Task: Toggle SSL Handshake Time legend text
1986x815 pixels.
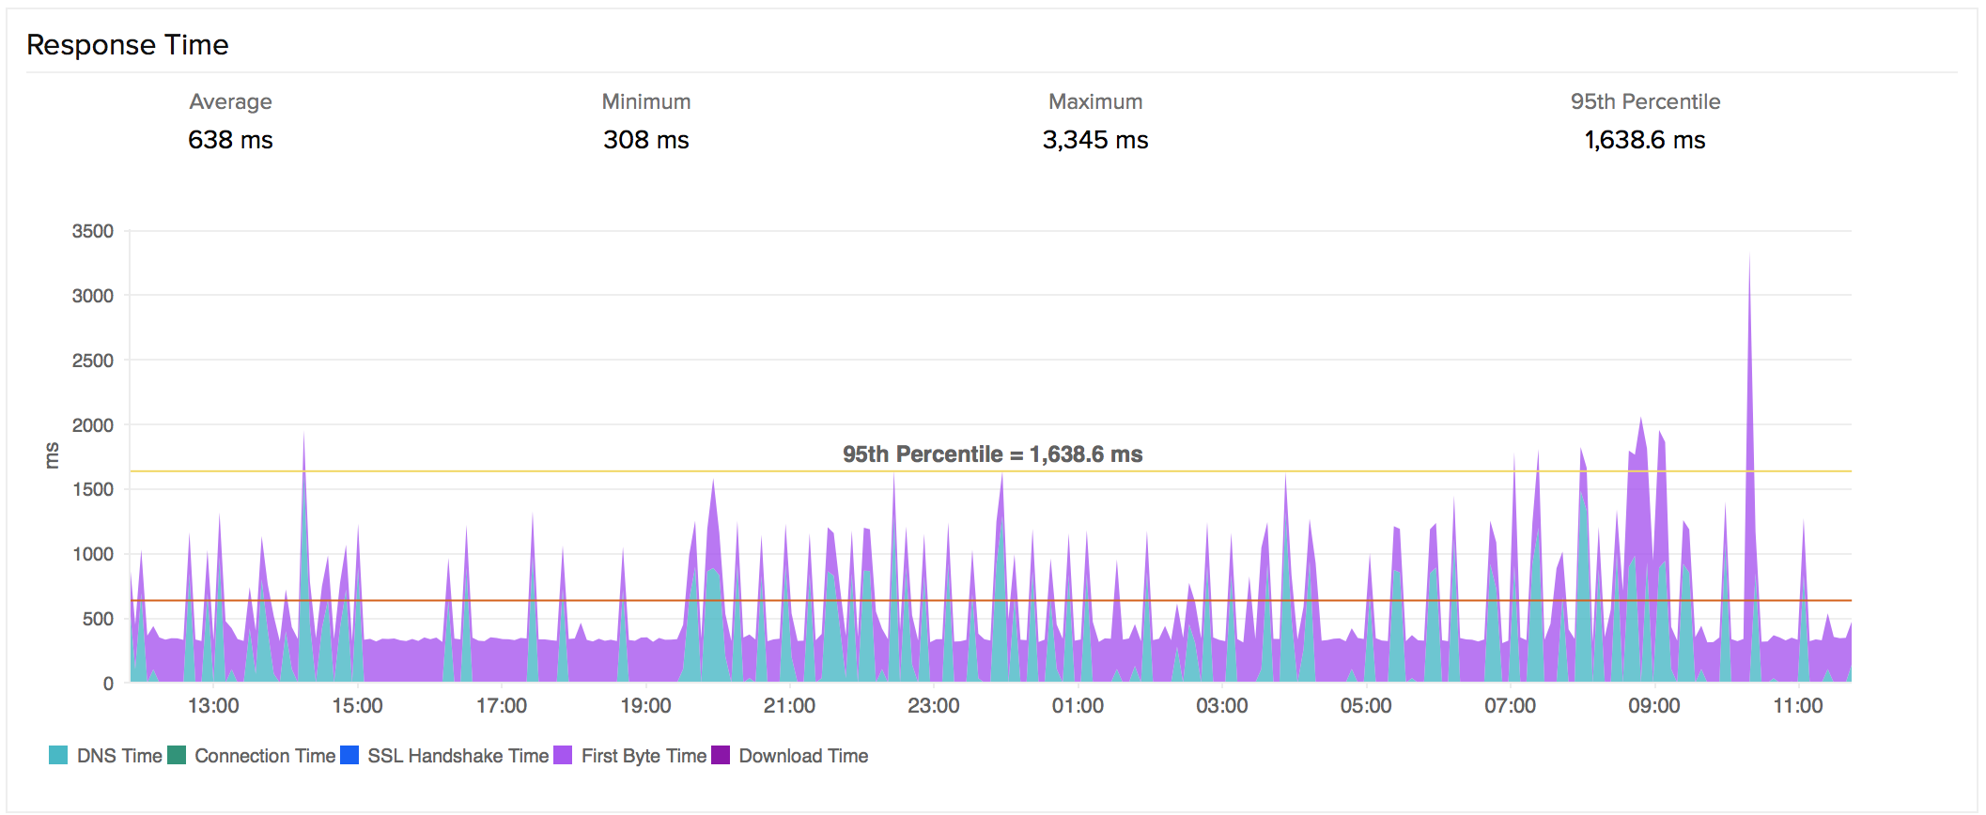Action: 458,756
